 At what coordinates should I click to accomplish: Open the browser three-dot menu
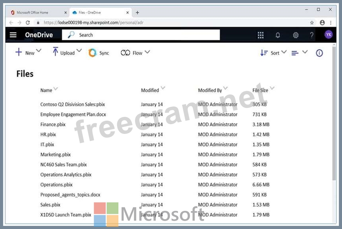(331, 23)
